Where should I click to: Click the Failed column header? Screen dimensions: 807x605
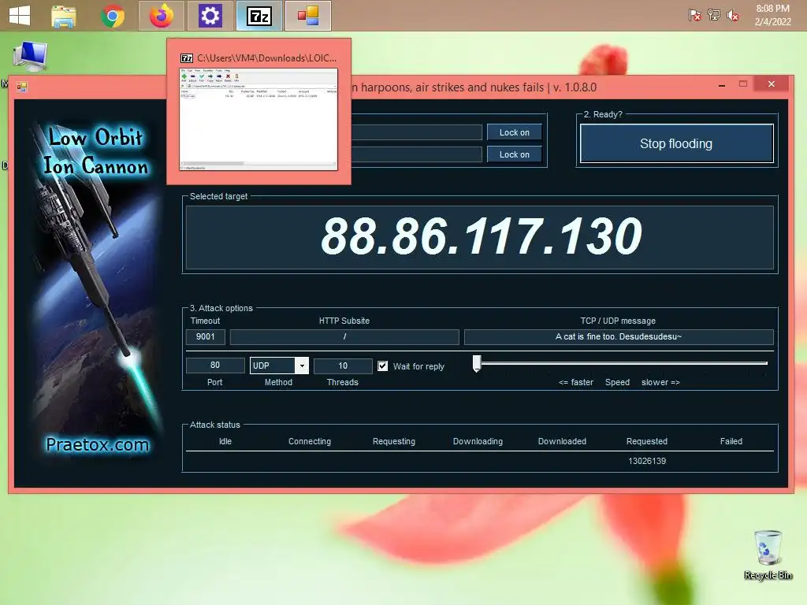coord(731,441)
